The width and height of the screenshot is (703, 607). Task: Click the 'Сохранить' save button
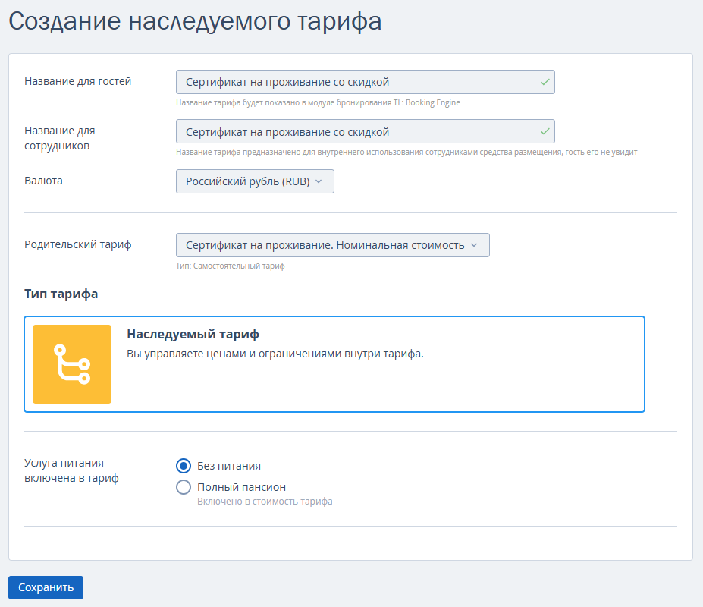[46, 587]
